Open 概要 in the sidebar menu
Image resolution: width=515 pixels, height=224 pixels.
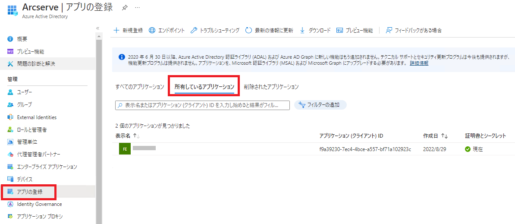(x=22, y=39)
